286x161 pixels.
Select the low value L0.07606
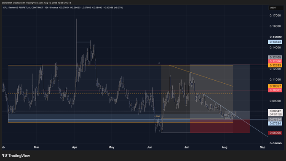point(86,8)
